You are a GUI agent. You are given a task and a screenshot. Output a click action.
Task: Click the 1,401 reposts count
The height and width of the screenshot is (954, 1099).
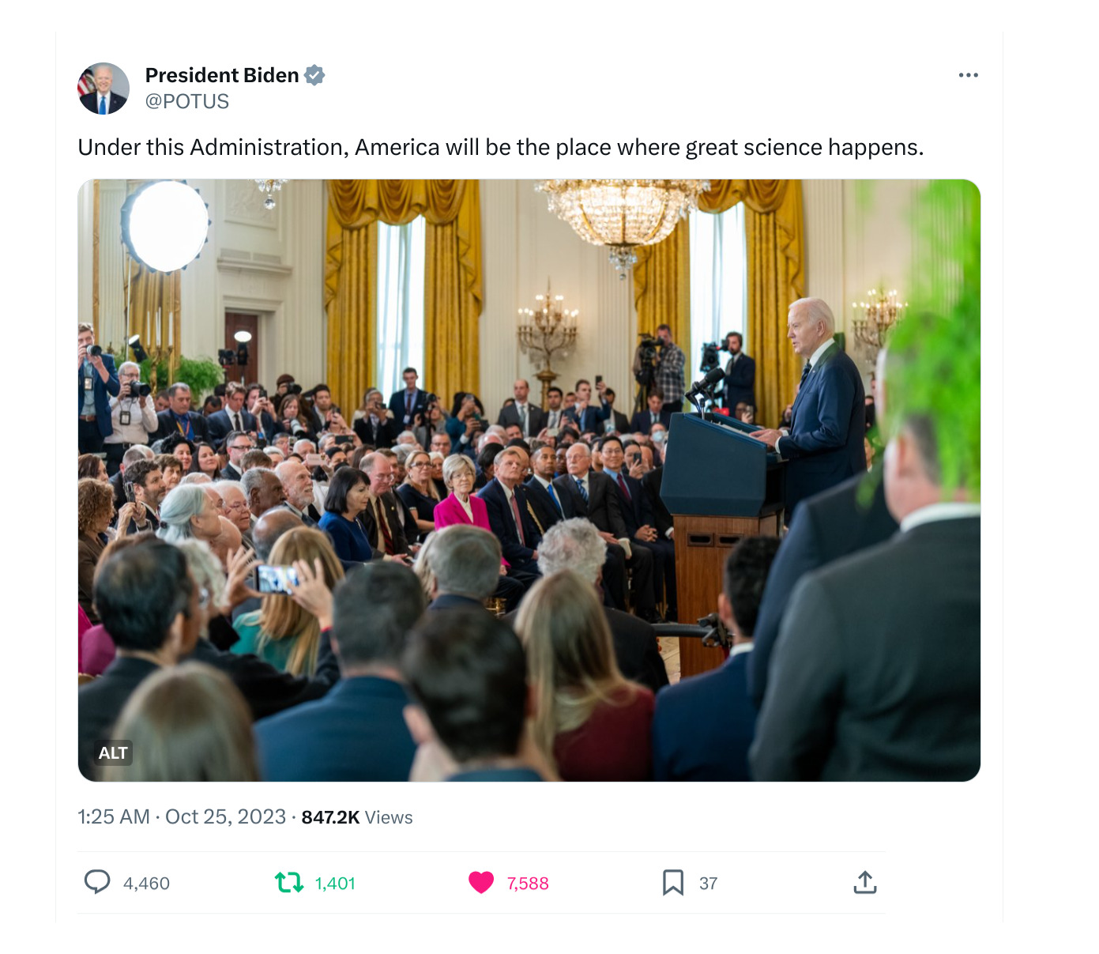tap(335, 884)
